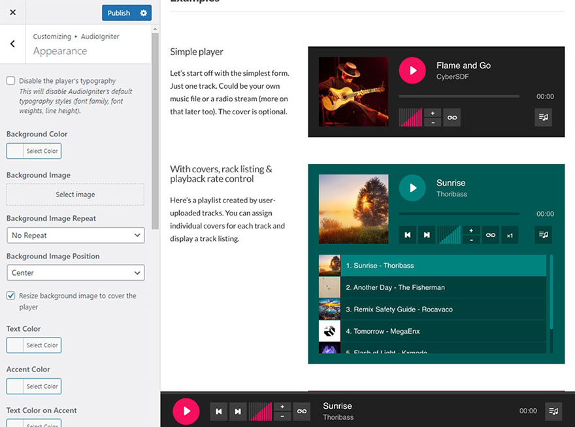This screenshot has width=575, height=427.
Task: Click the Flame and Go guitarist cover
Action: [x=353, y=91]
